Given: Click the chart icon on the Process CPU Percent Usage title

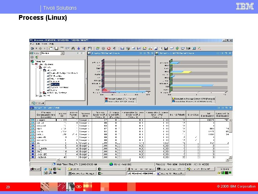Looking at the screenshot, I should tap(89, 53).
